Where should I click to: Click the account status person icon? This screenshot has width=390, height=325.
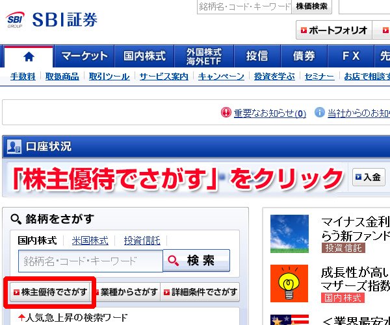[x=14, y=147]
